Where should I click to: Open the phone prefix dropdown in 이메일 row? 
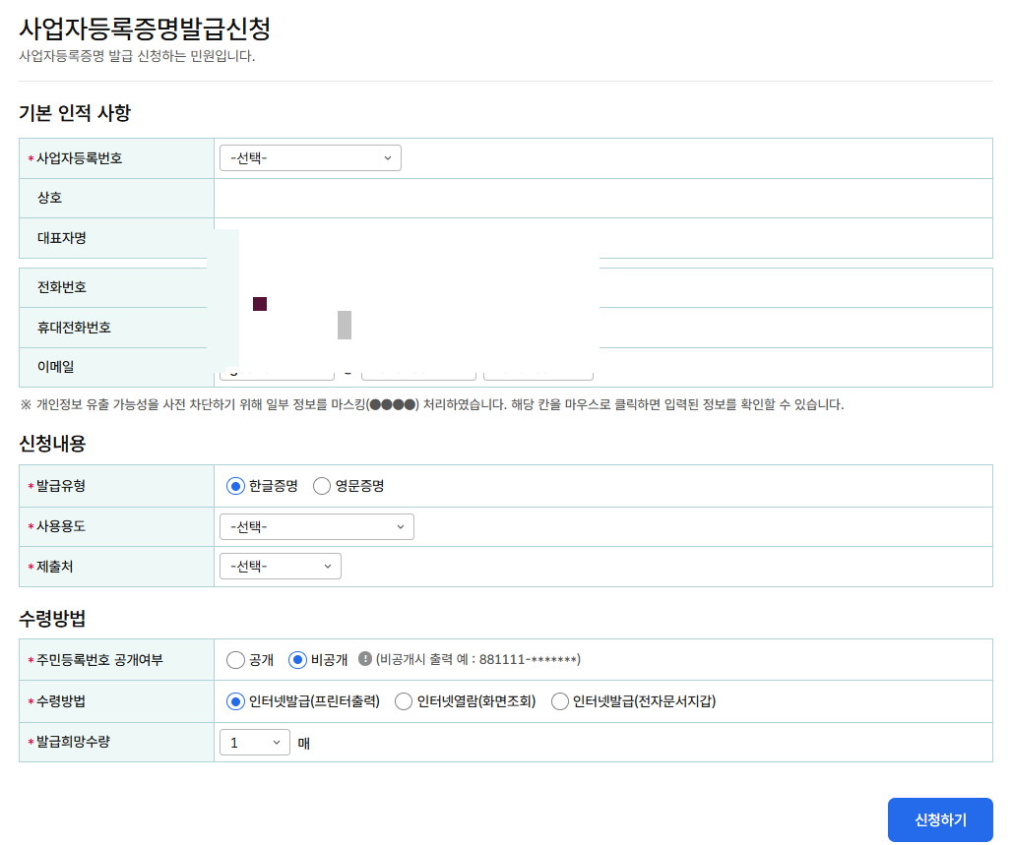coord(277,368)
